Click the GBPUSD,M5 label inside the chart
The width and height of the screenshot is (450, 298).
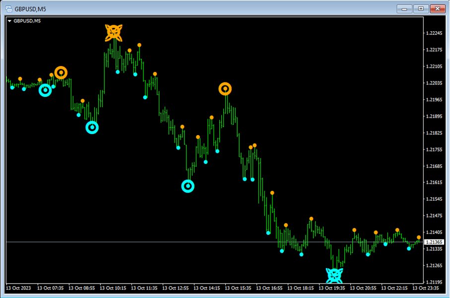click(27, 21)
